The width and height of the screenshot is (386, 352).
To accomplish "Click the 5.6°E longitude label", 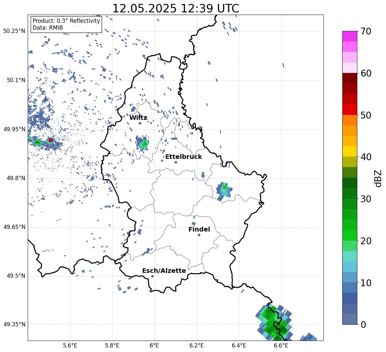I will (70, 346).
